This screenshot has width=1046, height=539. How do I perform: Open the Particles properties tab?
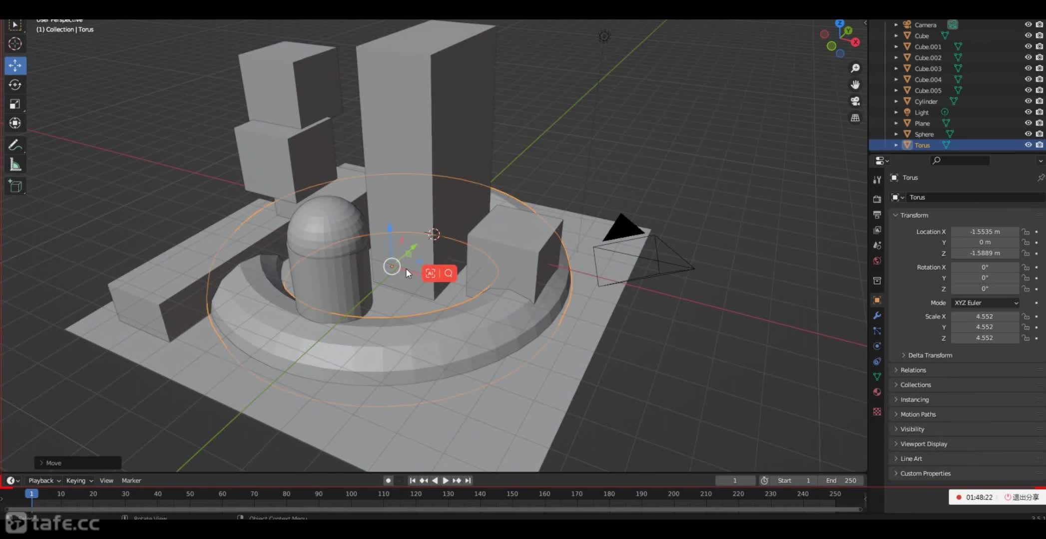pyautogui.click(x=877, y=331)
